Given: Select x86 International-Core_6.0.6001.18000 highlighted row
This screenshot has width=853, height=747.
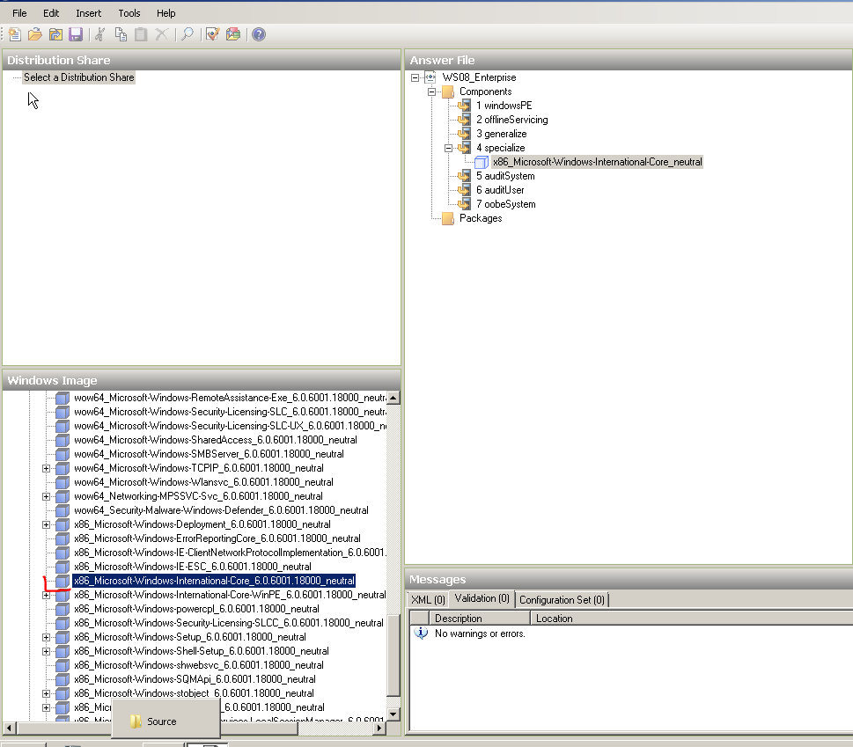Looking at the screenshot, I should coord(214,581).
